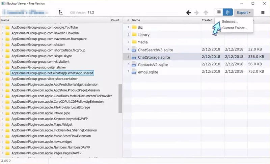Select emoji.sqlite file icon
The width and height of the screenshot is (270, 164).
(134, 72)
